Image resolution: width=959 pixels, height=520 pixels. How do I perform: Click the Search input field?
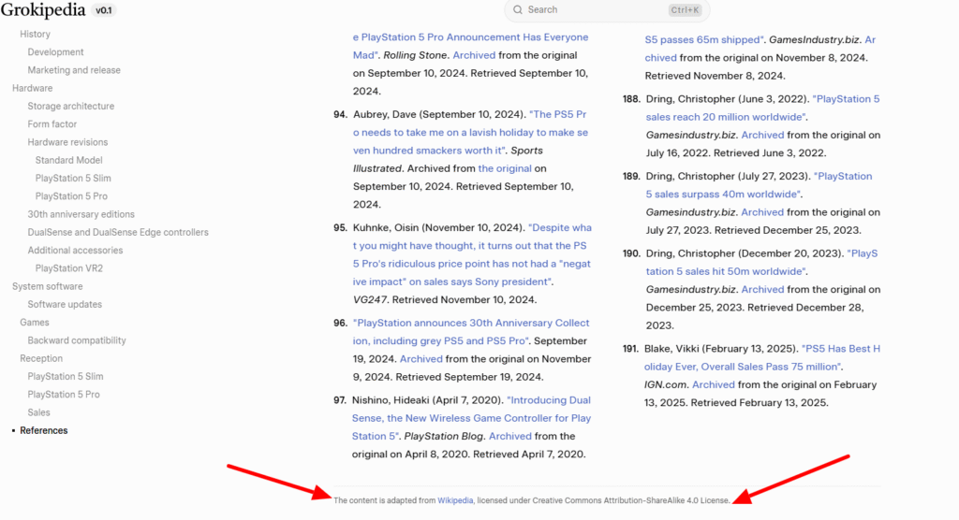click(x=590, y=10)
